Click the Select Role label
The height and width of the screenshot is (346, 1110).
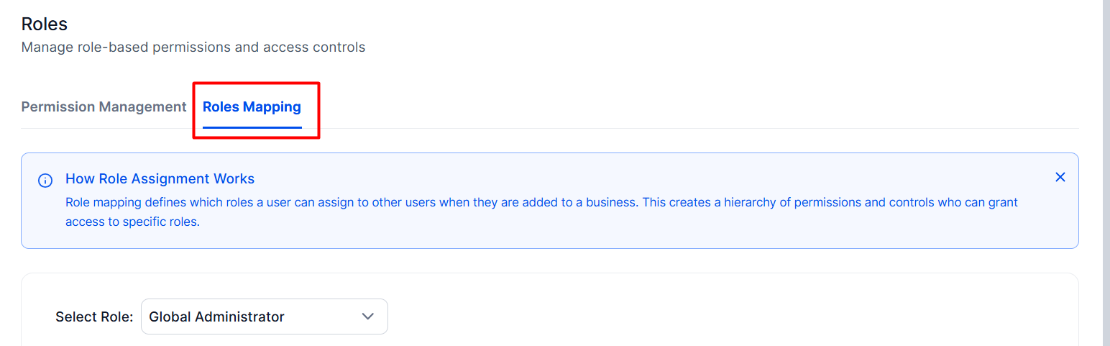click(x=94, y=317)
